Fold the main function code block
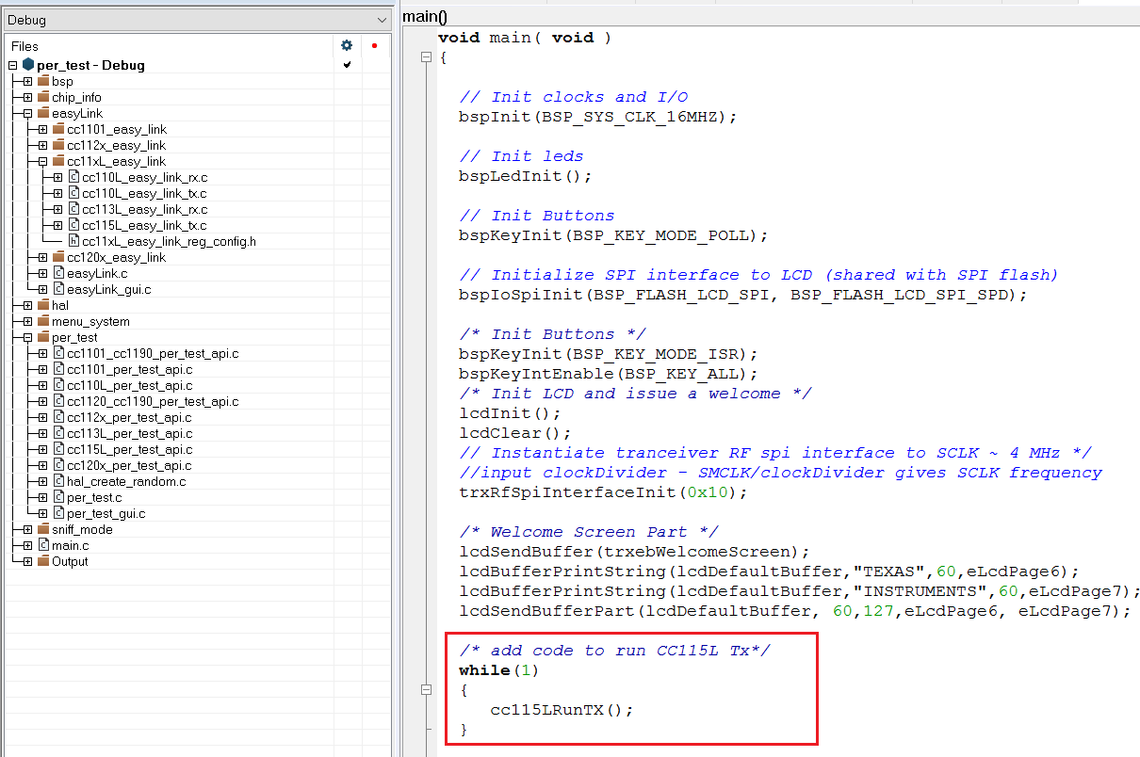The width and height of the screenshot is (1140, 757). (426, 57)
